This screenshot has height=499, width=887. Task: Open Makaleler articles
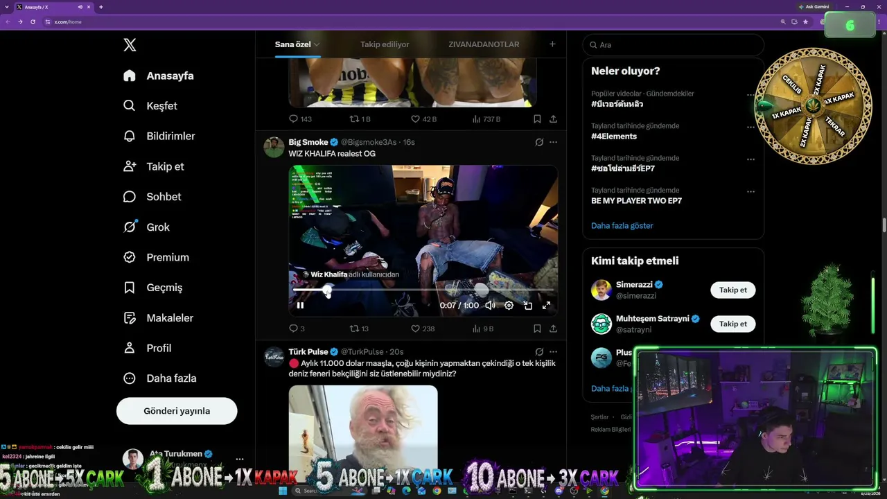click(159, 317)
